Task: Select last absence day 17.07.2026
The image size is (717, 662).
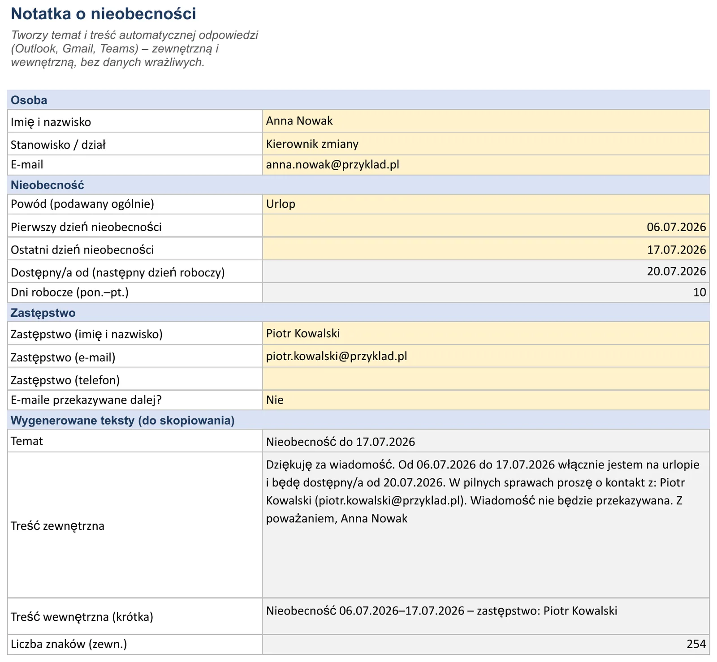Action: tap(486, 249)
